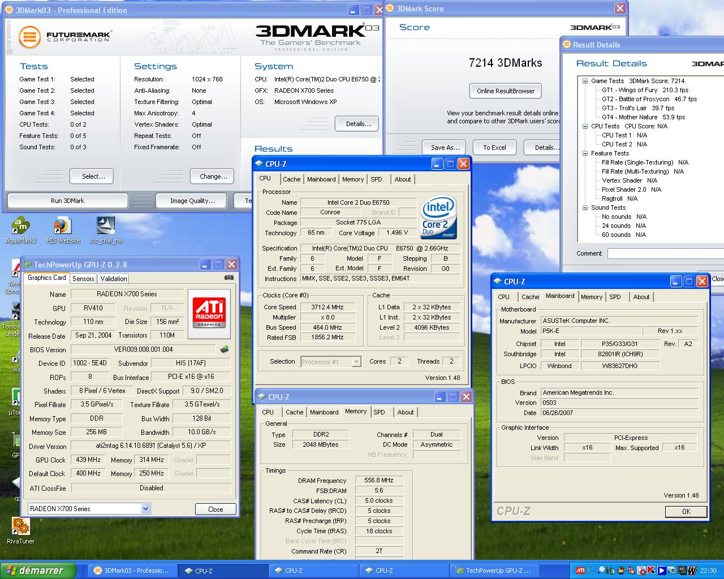Click the P5K-E motherboard model field
Screen dimensions: 724x579
pyautogui.click(x=591, y=331)
